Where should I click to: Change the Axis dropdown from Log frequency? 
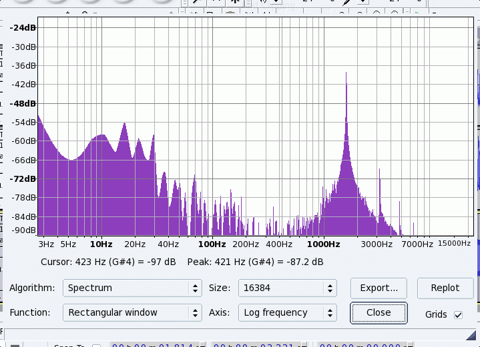[286, 312]
